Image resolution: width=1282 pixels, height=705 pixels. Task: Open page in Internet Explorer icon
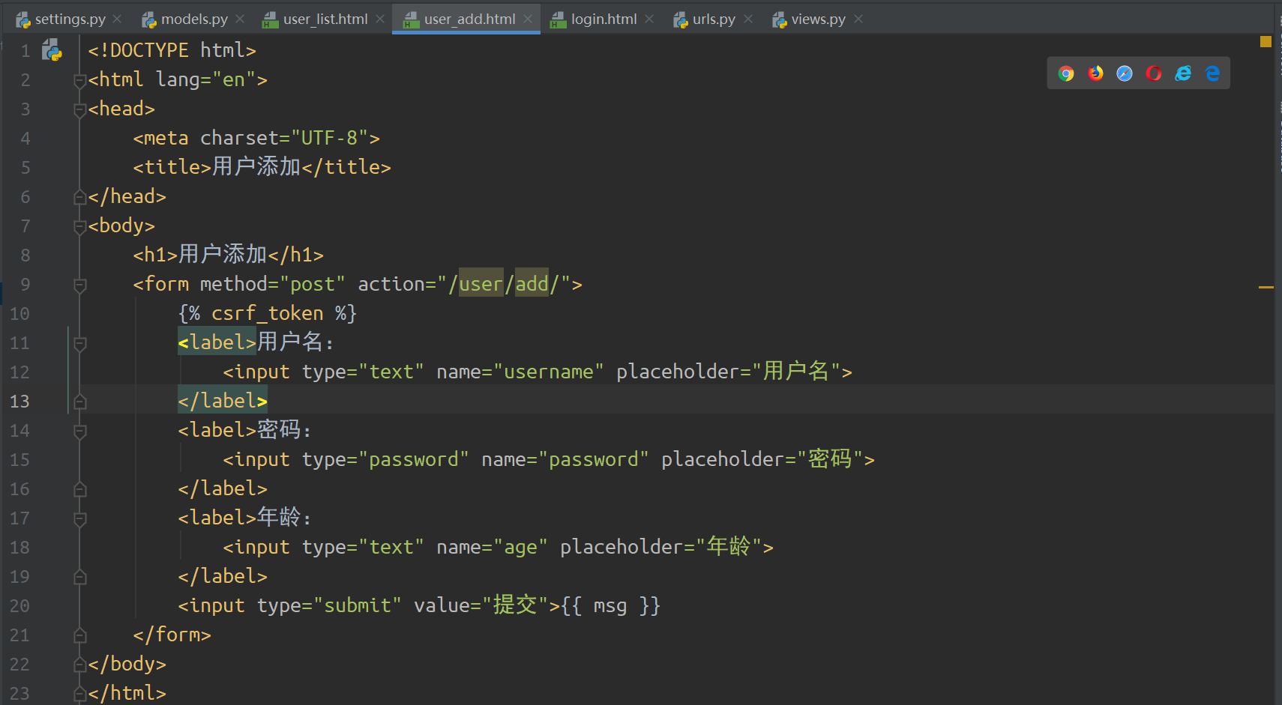click(1183, 73)
